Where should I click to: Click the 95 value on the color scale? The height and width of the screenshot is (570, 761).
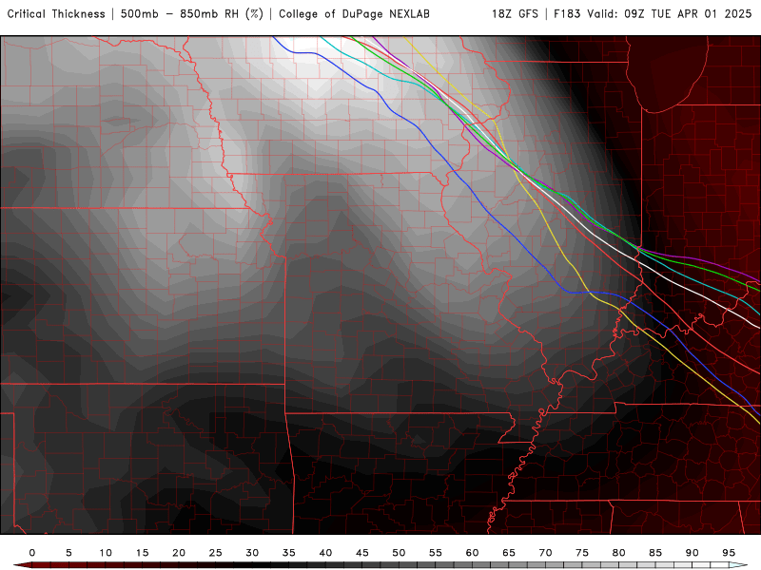(x=729, y=553)
